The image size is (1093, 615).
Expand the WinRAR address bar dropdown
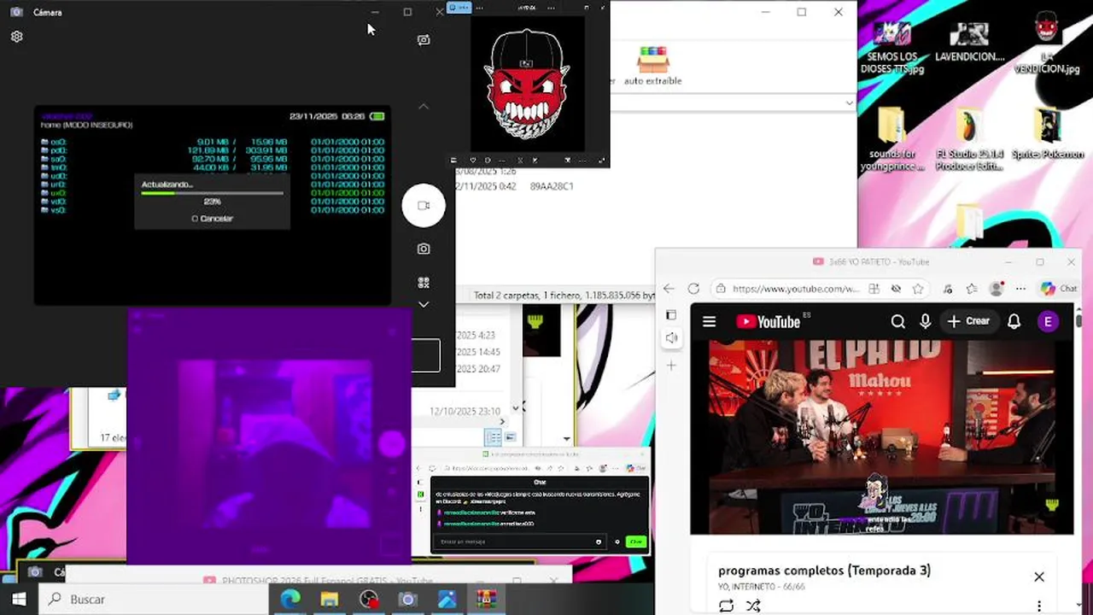849,102
